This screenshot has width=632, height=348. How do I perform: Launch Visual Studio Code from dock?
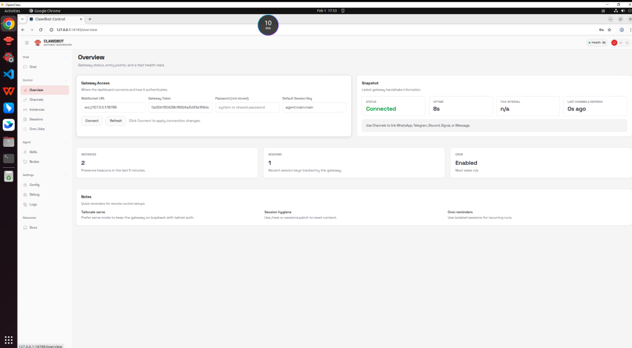8,74
